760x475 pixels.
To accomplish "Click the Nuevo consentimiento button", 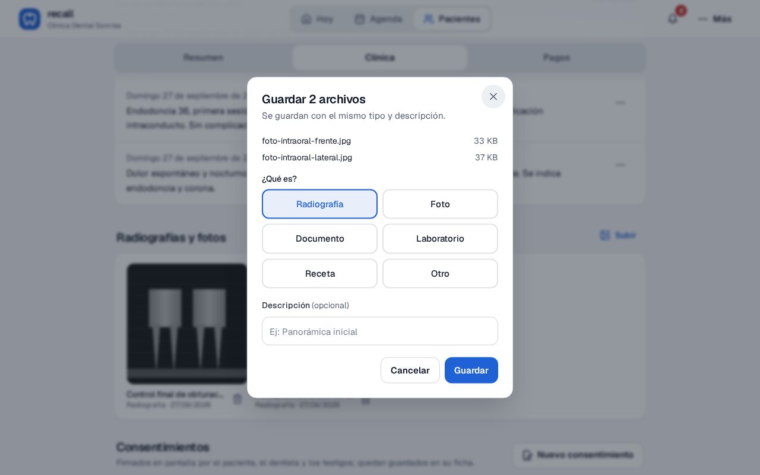I will click(x=578, y=455).
